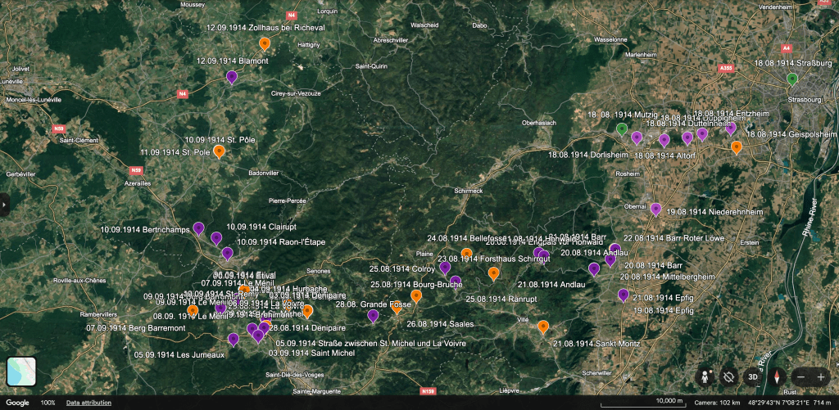Open Street View with the Pegman icon

click(x=705, y=376)
